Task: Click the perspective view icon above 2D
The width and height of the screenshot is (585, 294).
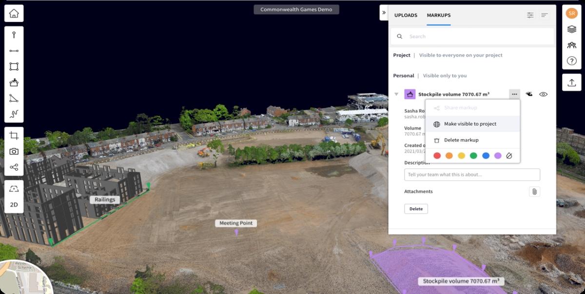Action: tap(14, 189)
